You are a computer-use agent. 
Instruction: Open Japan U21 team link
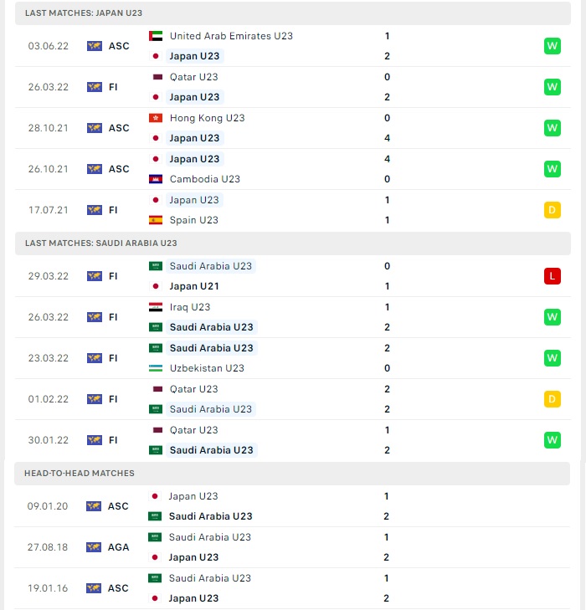click(x=194, y=286)
